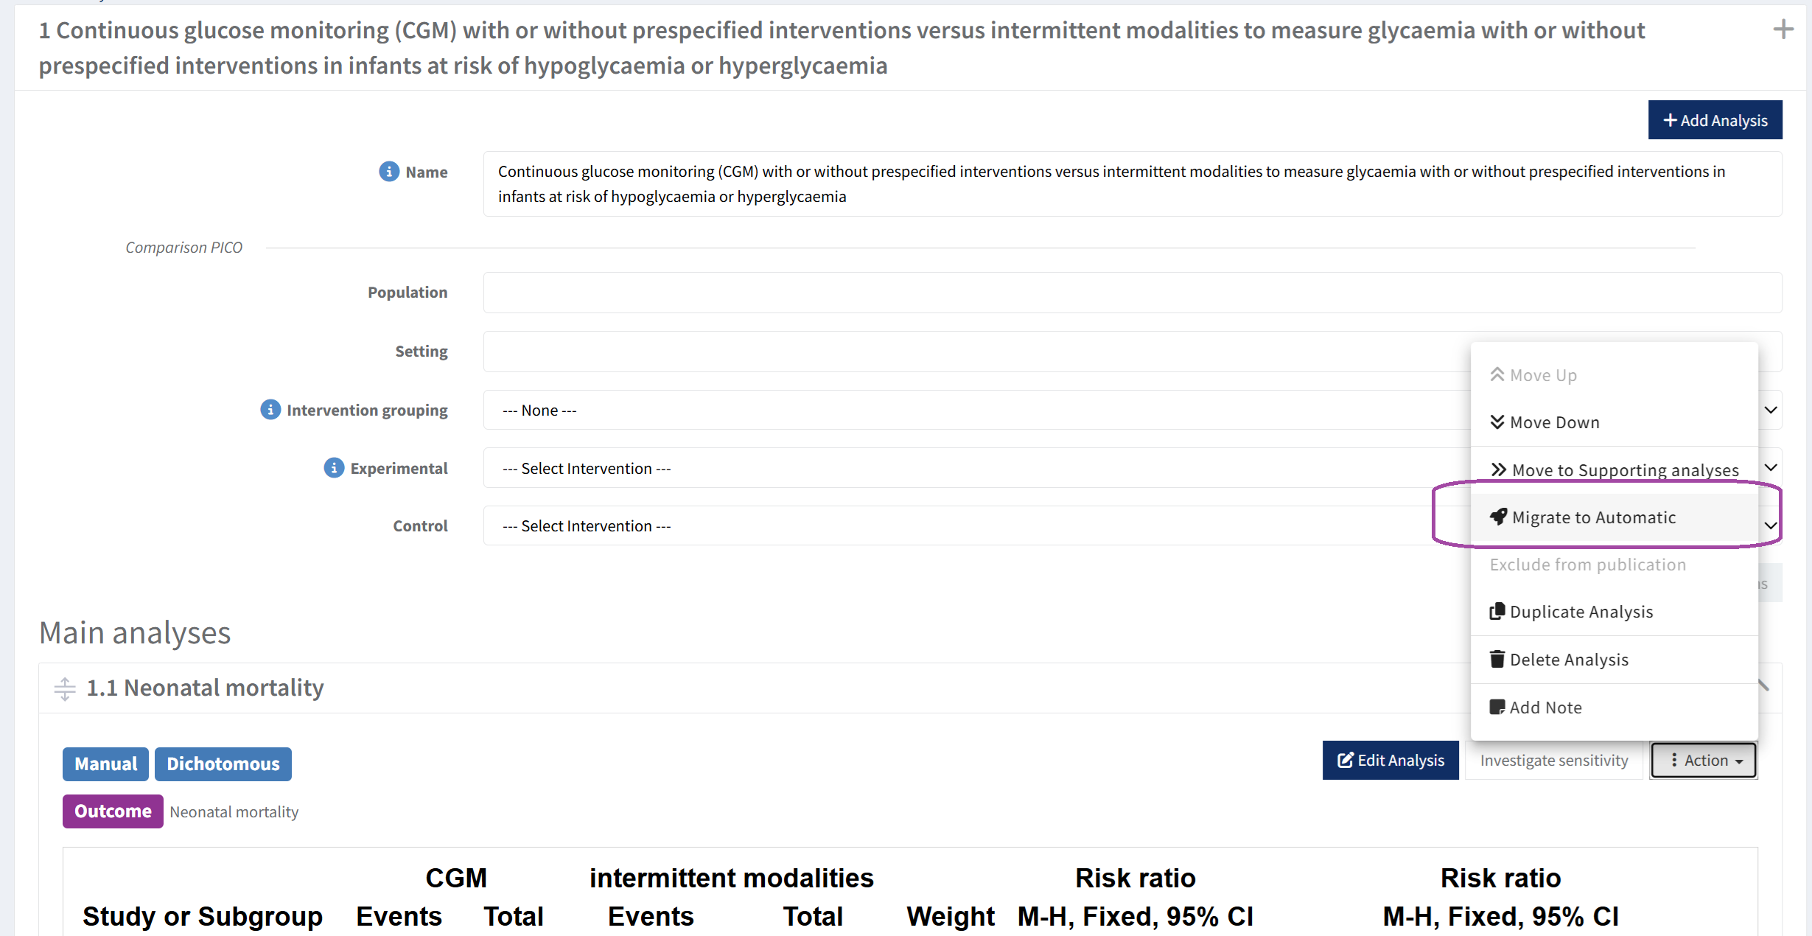Click the plus icon beside comparison title
Image resolution: width=1812 pixels, height=936 pixels.
pyautogui.click(x=1783, y=29)
